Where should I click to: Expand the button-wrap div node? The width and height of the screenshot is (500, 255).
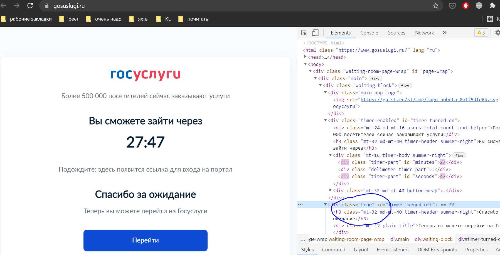(x=331, y=190)
